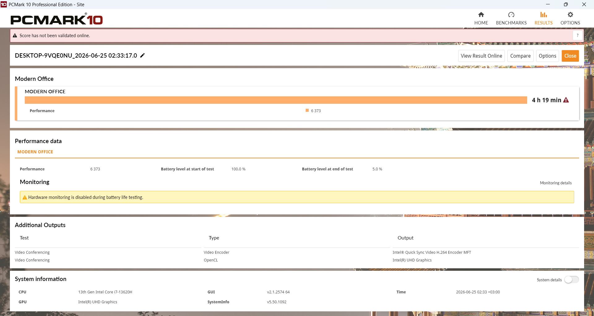Image resolution: width=594 pixels, height=316 pixels.
Task: Click View Result Online button
Action: [x=481, y=56]
